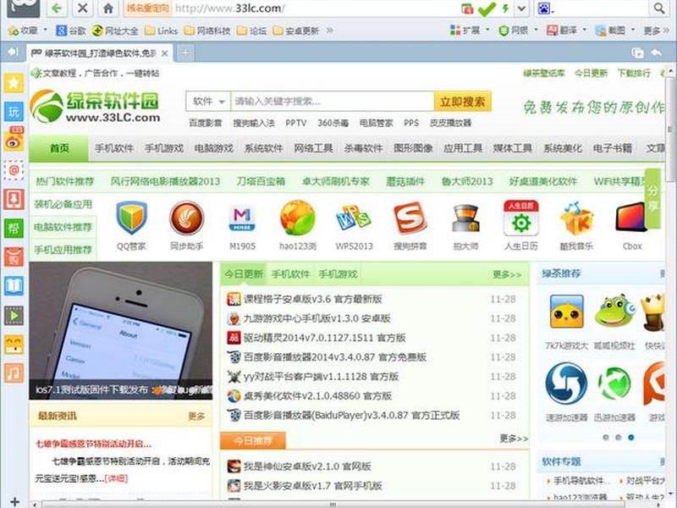This screenshot has height=508, width=677.
Task: Click the 人生日历 calendar icon
Action: [521, 218]
